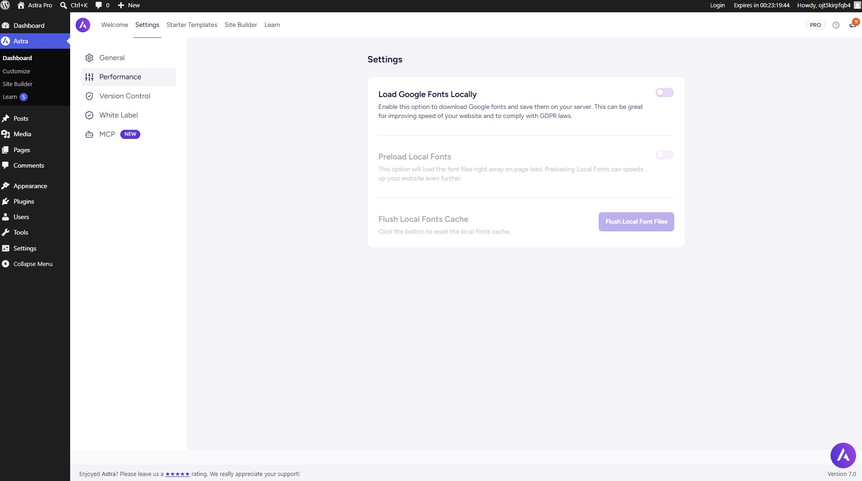Open Dashboard in the Astra submenu
This screenshot has height=481, width=862.
pos(17,58)
